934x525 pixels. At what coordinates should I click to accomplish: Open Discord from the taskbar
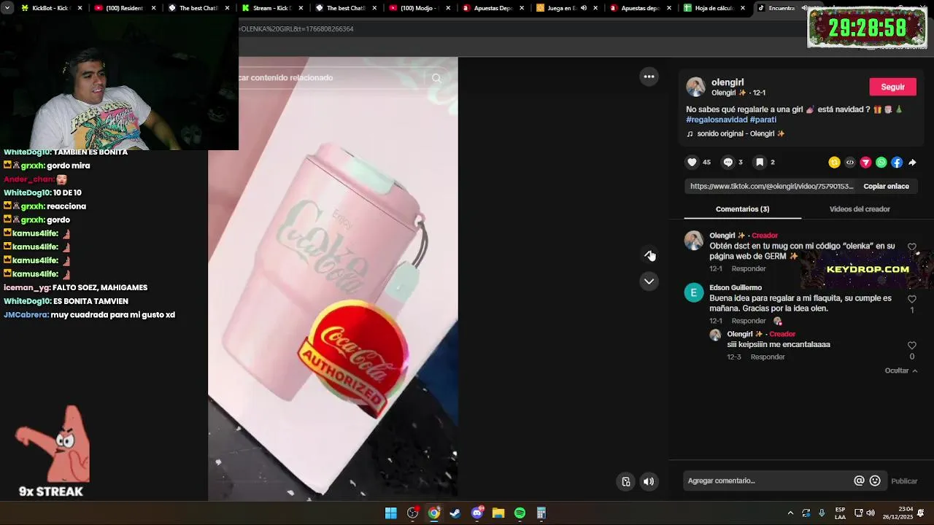(477, 513)
